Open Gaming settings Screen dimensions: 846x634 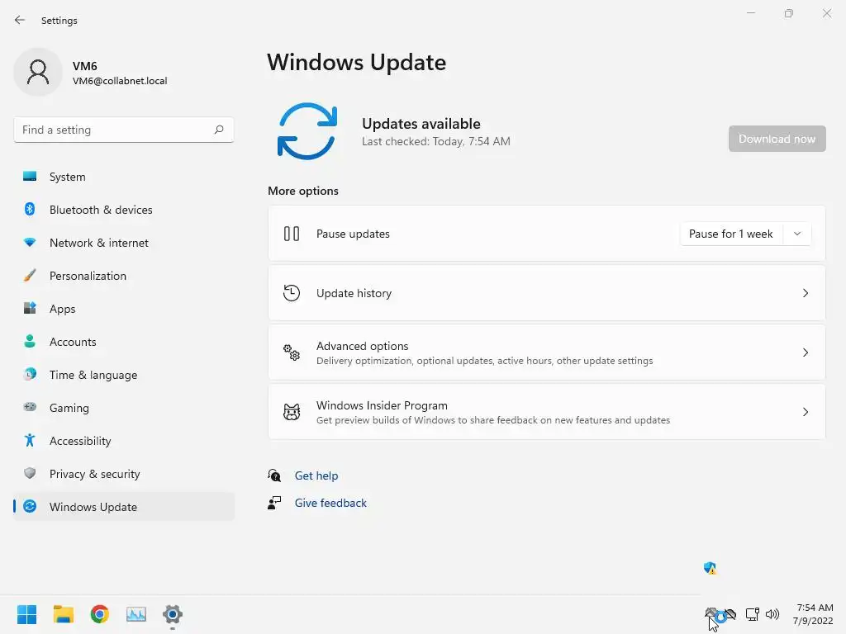[124, 408]
